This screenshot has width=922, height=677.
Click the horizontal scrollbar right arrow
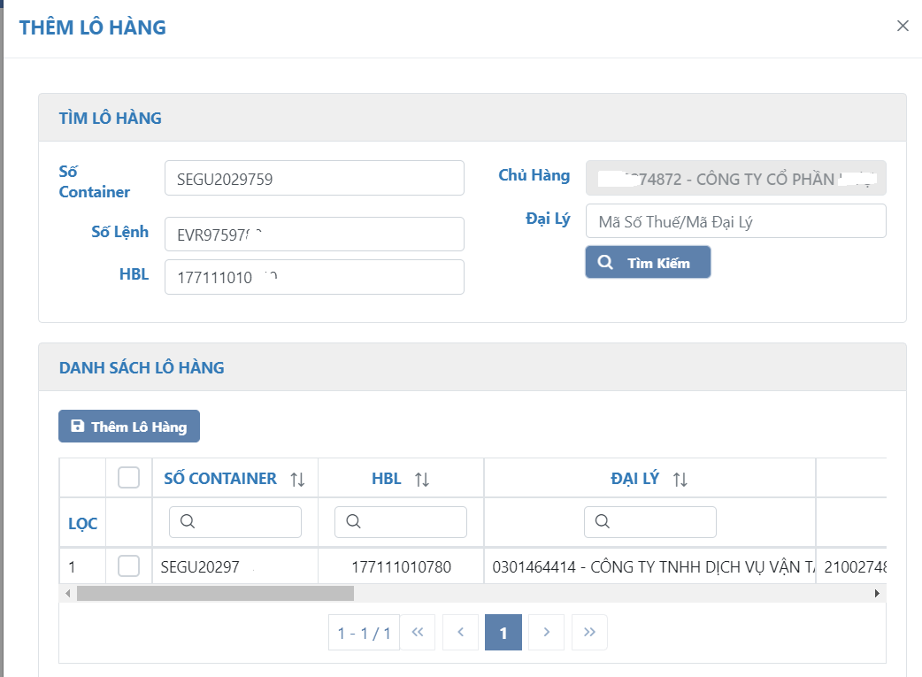[x=877, y=593]
